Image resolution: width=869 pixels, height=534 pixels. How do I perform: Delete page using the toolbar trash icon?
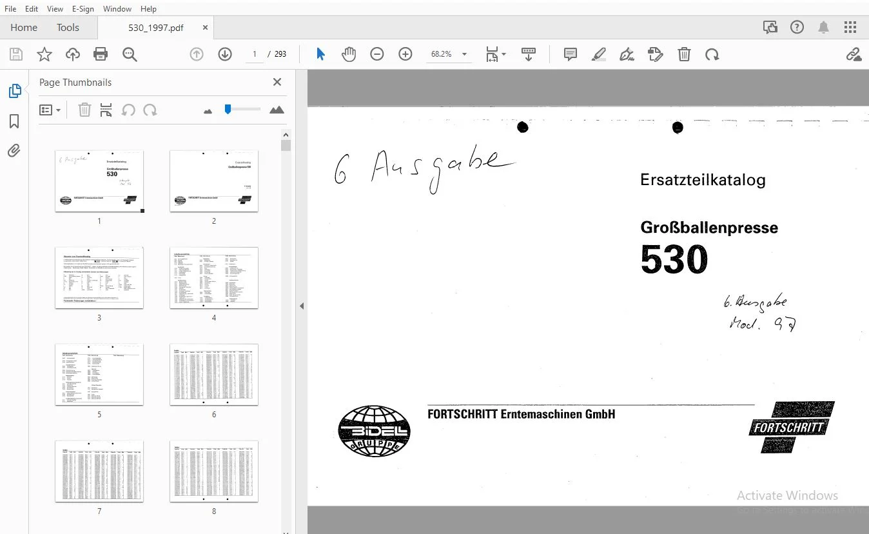[x=684, y=54]
